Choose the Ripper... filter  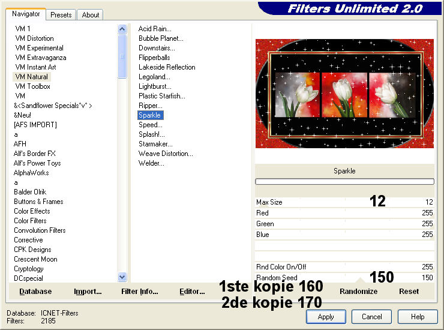(151, 106)
